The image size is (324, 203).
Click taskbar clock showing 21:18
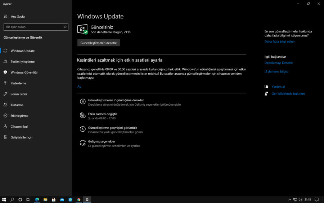(x=307, y=200)
